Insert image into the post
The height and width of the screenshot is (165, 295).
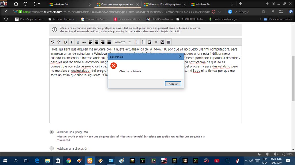click(162, 42)
